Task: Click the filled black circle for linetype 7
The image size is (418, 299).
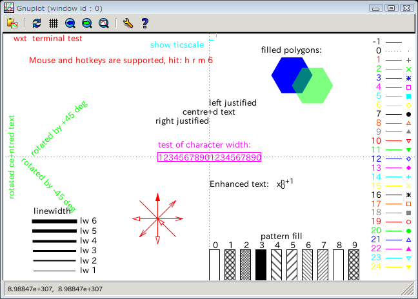Action: 408,114
